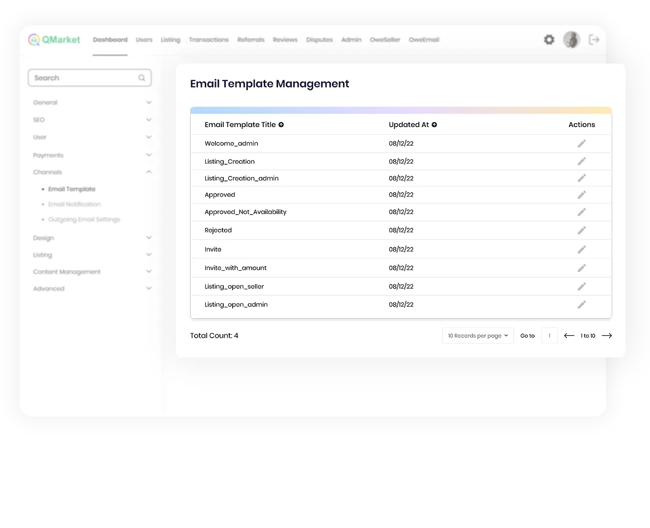
Task: Go to previous page arrow
Action: click(x=569, y=335)
